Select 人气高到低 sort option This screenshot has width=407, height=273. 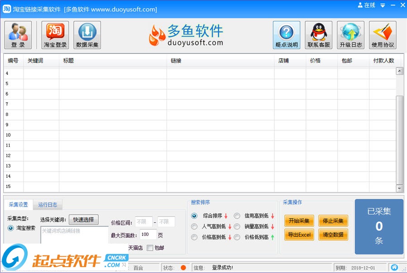point(194,226)
